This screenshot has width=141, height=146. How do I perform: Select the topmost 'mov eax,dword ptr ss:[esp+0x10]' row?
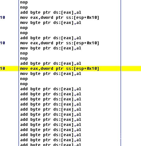60,18
